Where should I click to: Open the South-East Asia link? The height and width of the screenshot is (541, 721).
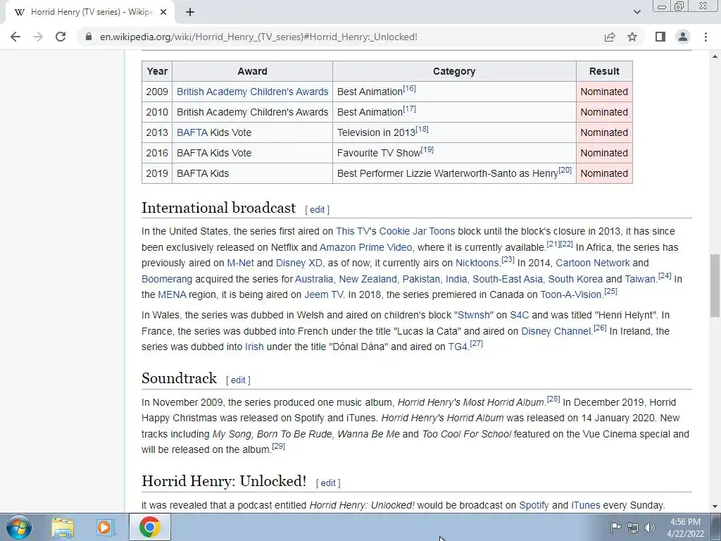pos(507,279)
